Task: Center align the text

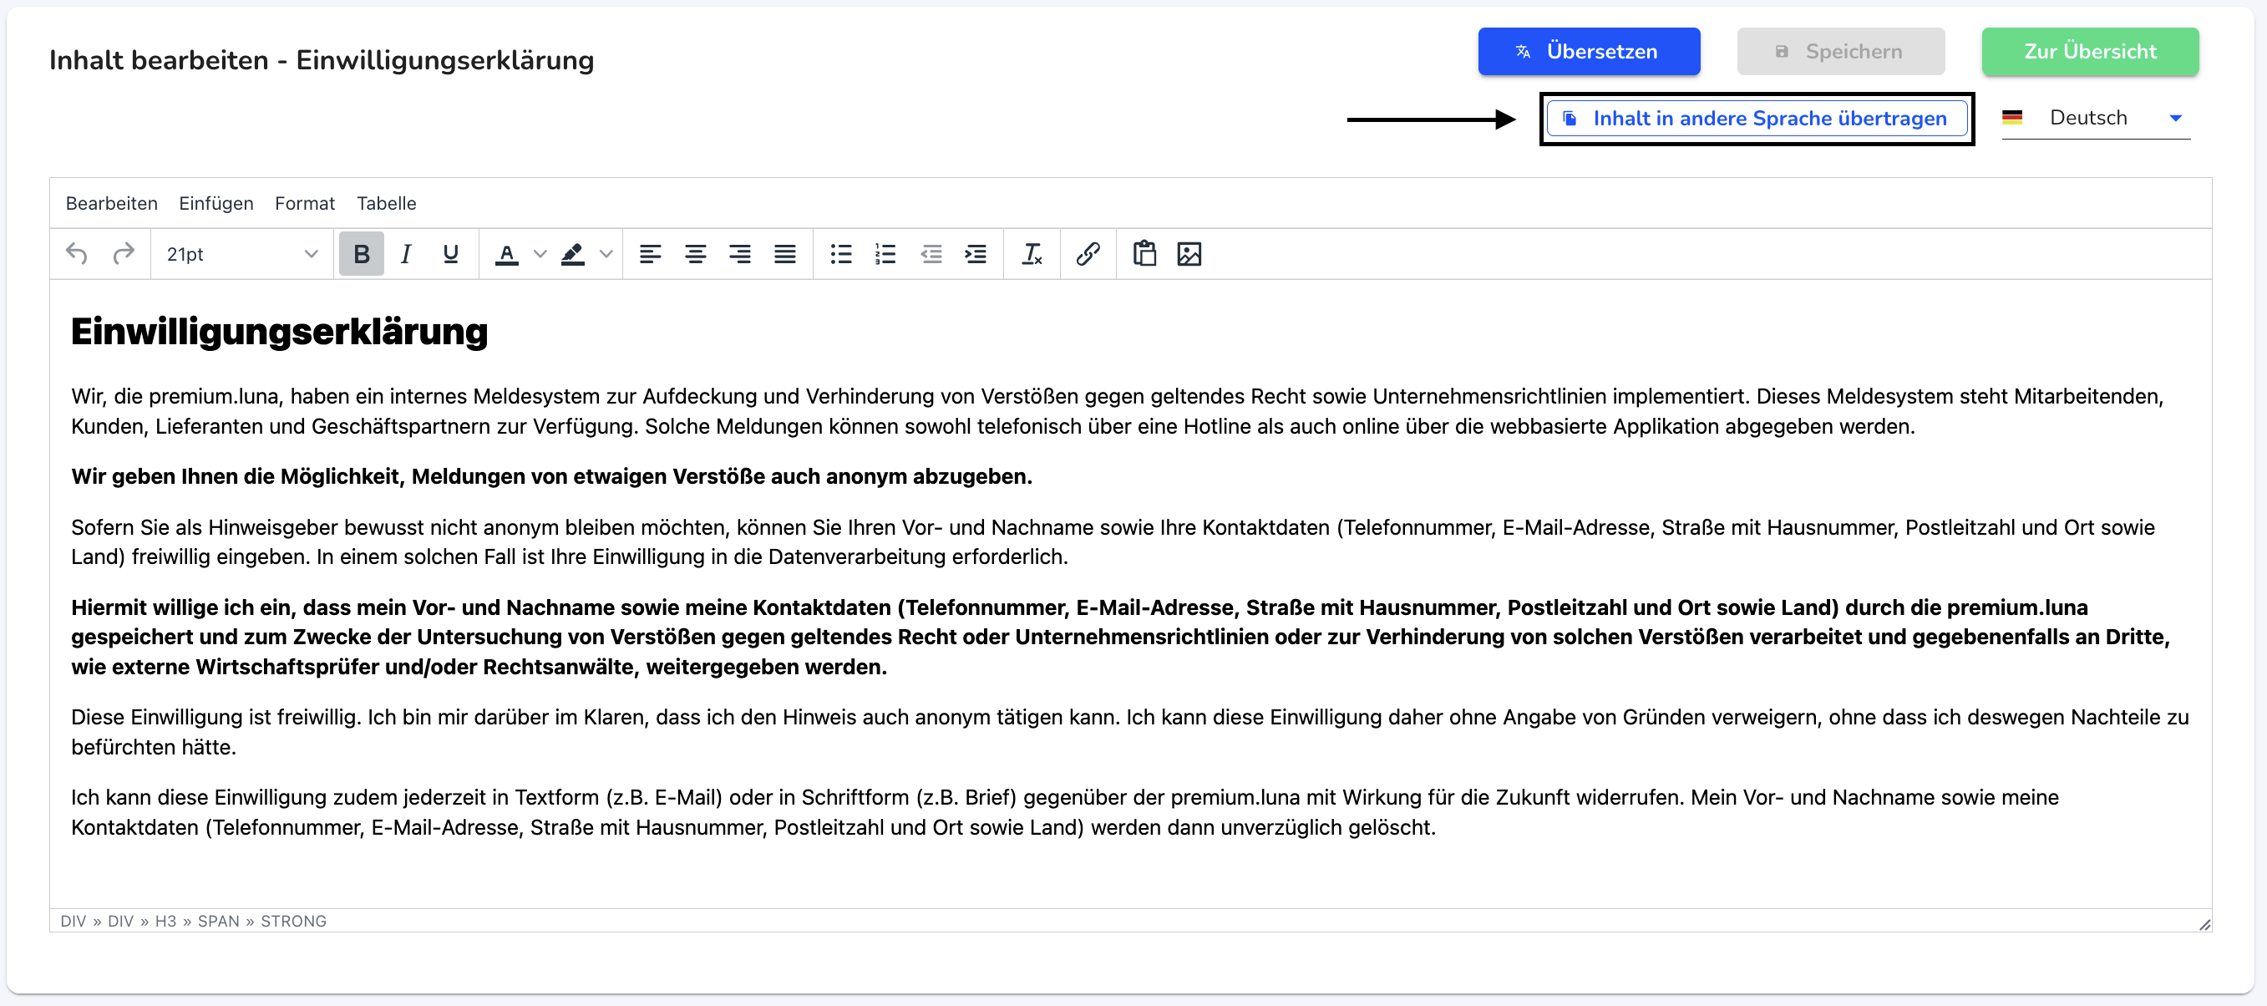Action: point(695,253)
